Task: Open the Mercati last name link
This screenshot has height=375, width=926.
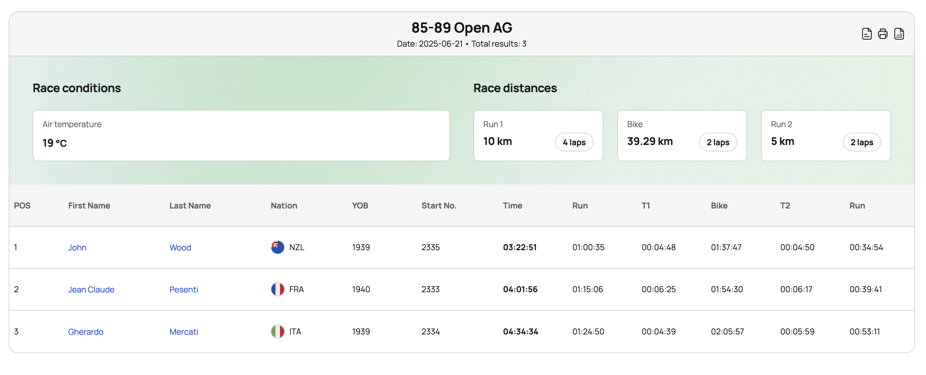Action: (184, 332)
